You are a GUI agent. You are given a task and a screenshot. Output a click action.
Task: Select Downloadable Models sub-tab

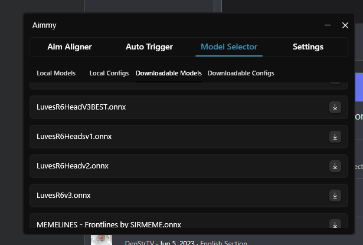[169, 73]
